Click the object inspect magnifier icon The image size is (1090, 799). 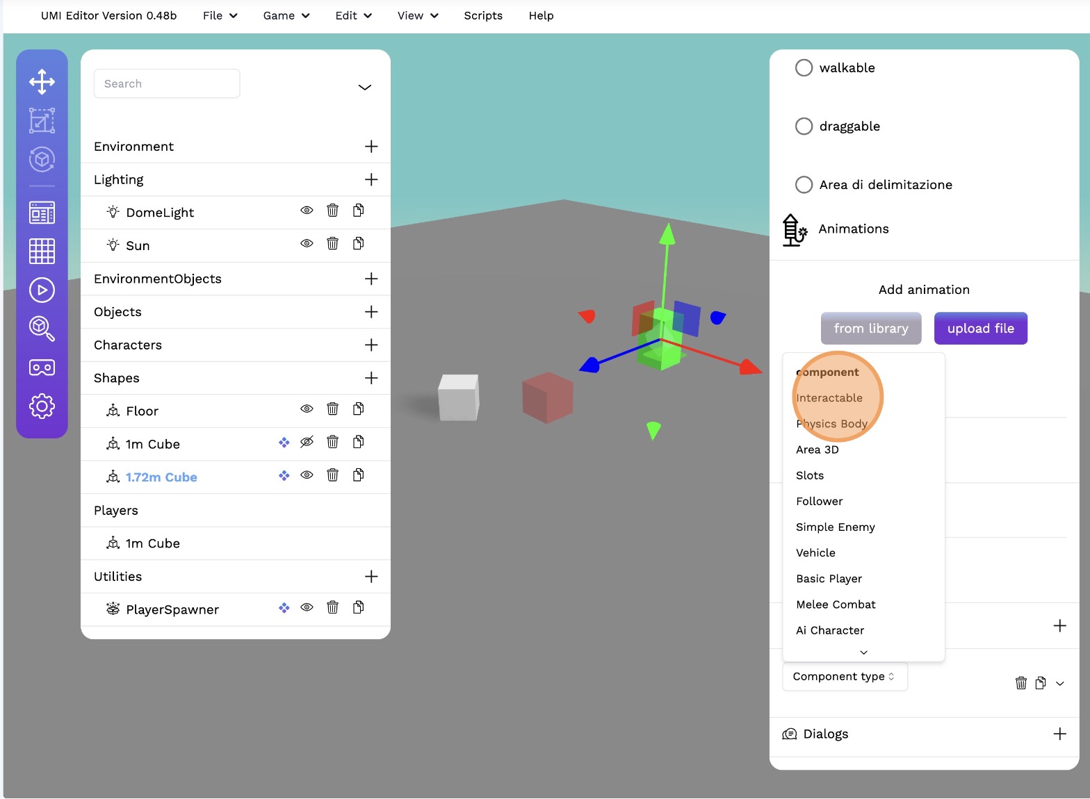tap(42, 329)
